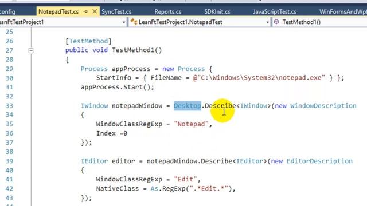Click the EditorDescription type name
The height and width of the screenshot is (206, 367).
pyautogui.click(x=319, y=161)
